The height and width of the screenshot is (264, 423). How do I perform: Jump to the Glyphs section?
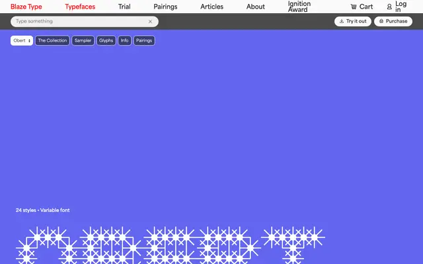(x=106, y=41)
